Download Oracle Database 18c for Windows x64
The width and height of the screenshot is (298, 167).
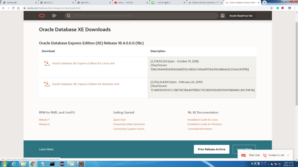coord(86,84)
